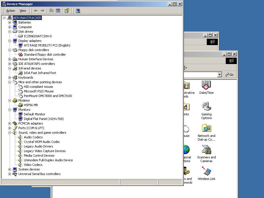Click the Show/Hide console tree icon
This screenshot has width=264, height=198.
click(58, 11)
